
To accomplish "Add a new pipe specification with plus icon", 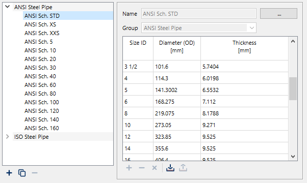I will (x=9, y=173).
